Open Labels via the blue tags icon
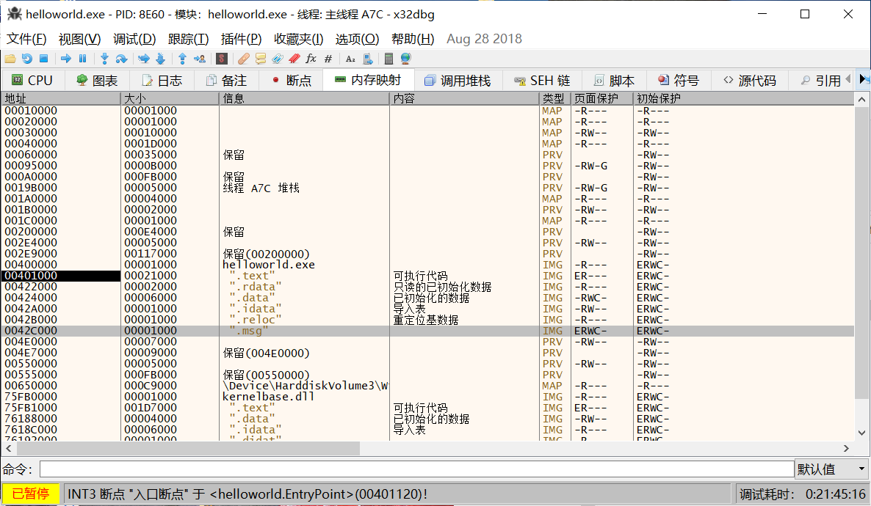The image size is (871, 506). (x=277, y=58)
